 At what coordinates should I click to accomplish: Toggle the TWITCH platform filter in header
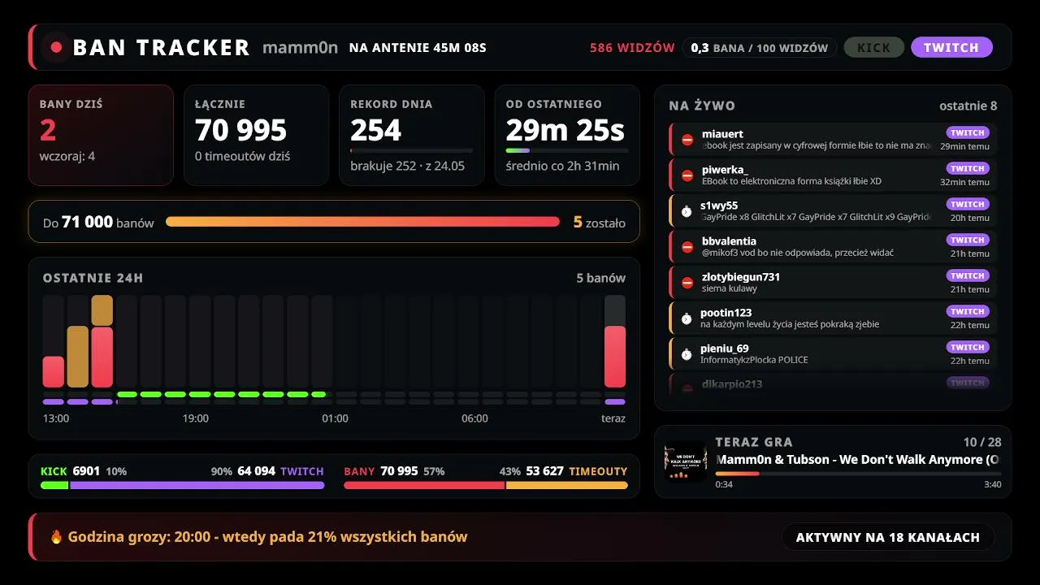pyautogui.click(x=951, y=47)
